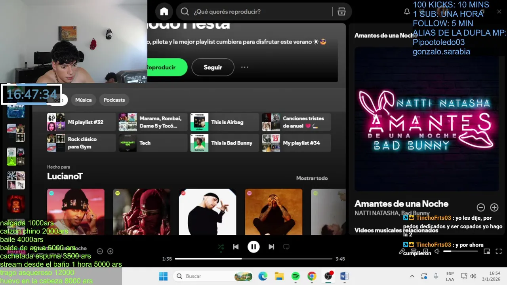Viewport: 507px width, 285px height.
Task: Adjust the Spotify volume slider
Action: point(461,251)
